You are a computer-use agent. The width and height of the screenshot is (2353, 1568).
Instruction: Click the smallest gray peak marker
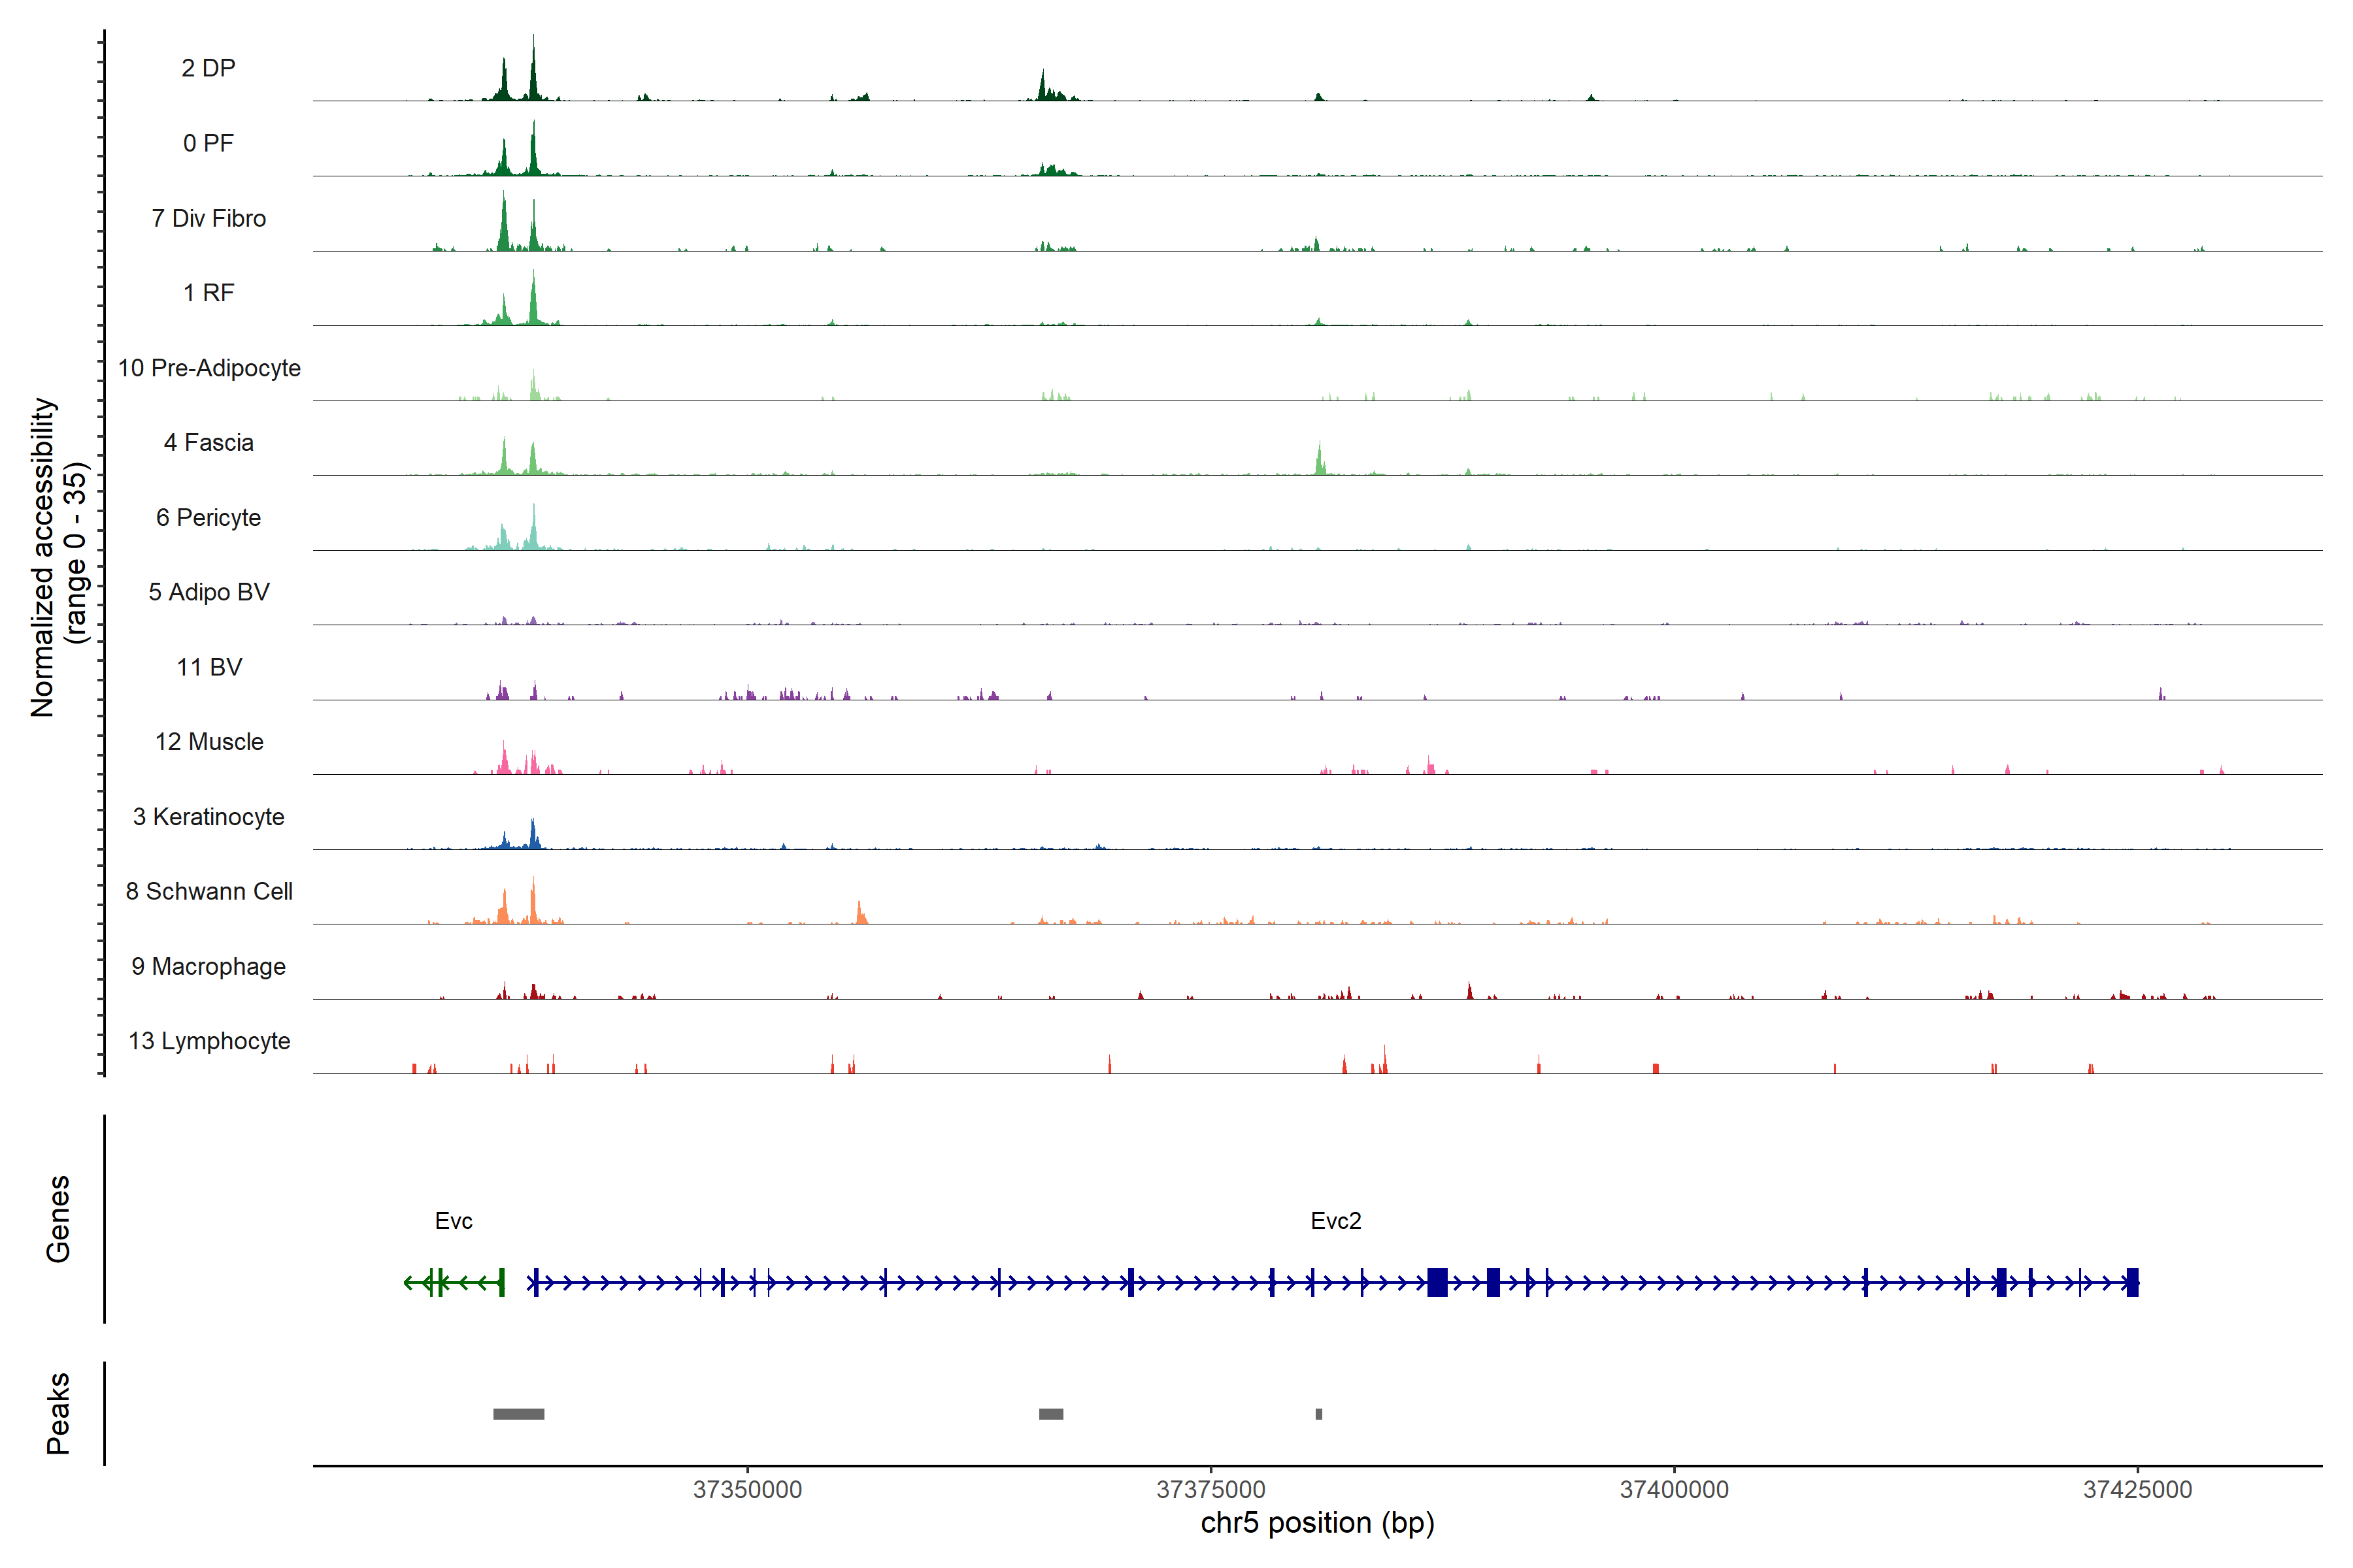tap(1318, 1414)
